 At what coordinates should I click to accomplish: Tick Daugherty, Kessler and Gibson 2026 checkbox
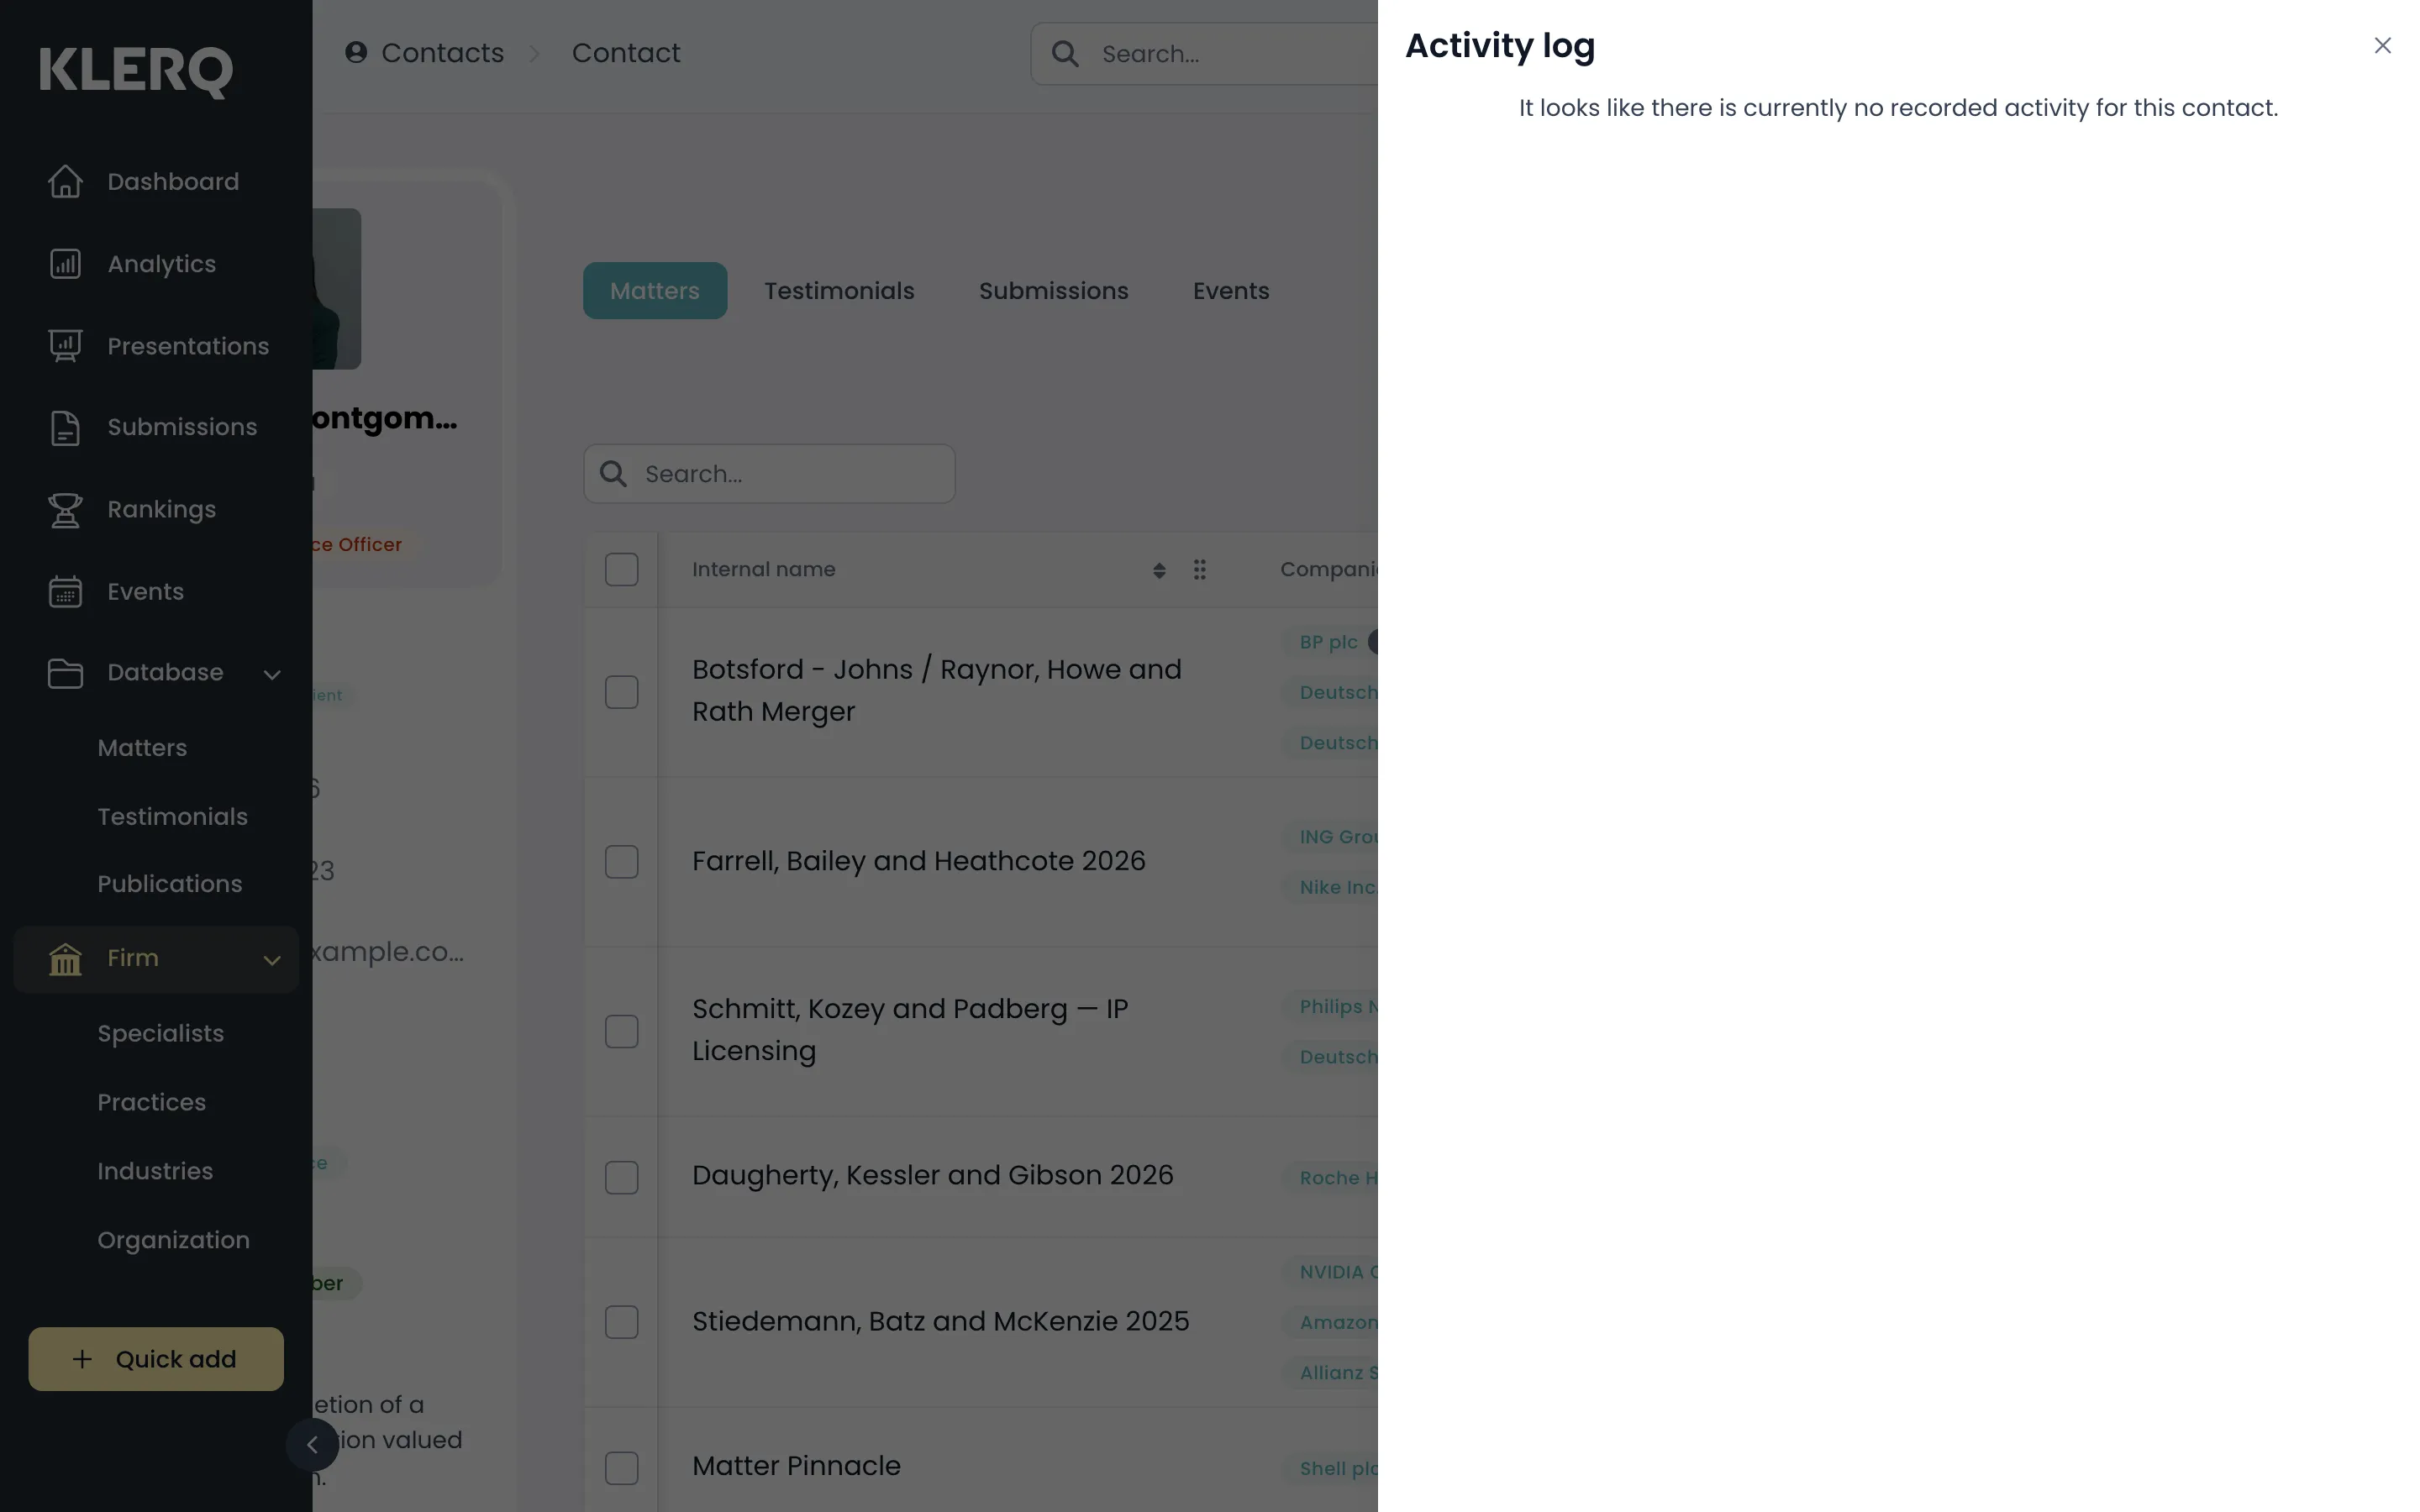point(621,1177)
